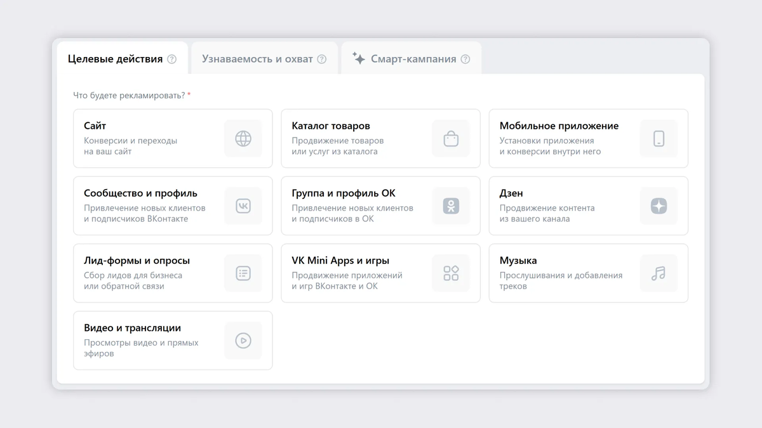The image size is (762, 428).
Task: Click the music note icon on Музыка card
Action: [658, 273]
